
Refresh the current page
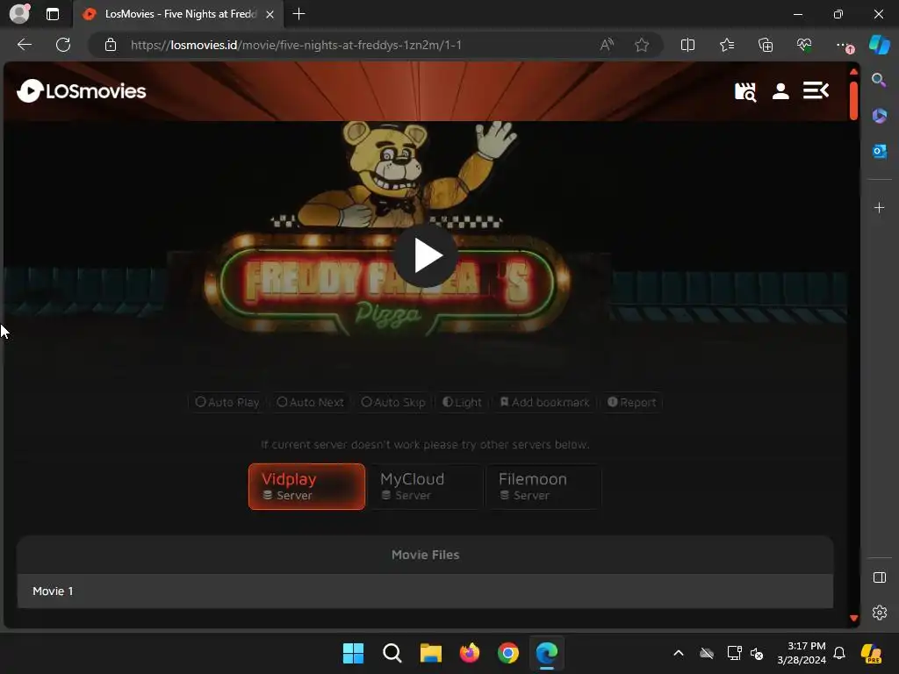coord(63,45)
